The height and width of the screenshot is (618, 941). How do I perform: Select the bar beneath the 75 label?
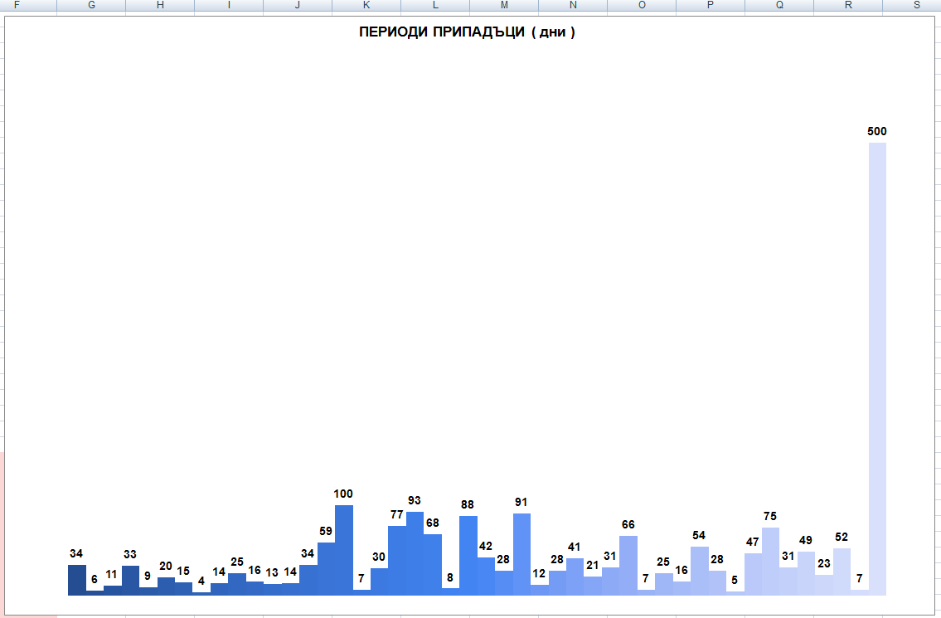770,562
